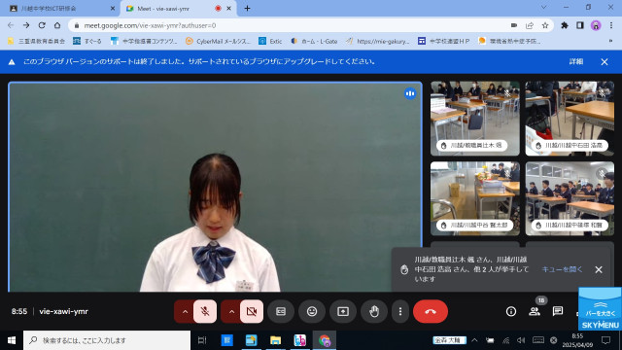Open a new browser tab
Viewport: 622px width, 350px height.
(247, 9)
